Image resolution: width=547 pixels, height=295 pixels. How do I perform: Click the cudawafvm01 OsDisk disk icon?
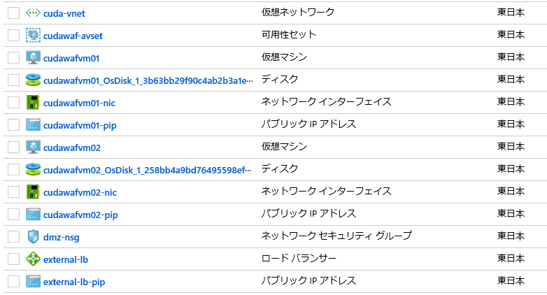(33, 80)
